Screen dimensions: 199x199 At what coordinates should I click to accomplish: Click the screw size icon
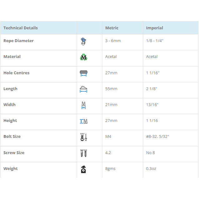pos(83,153)
